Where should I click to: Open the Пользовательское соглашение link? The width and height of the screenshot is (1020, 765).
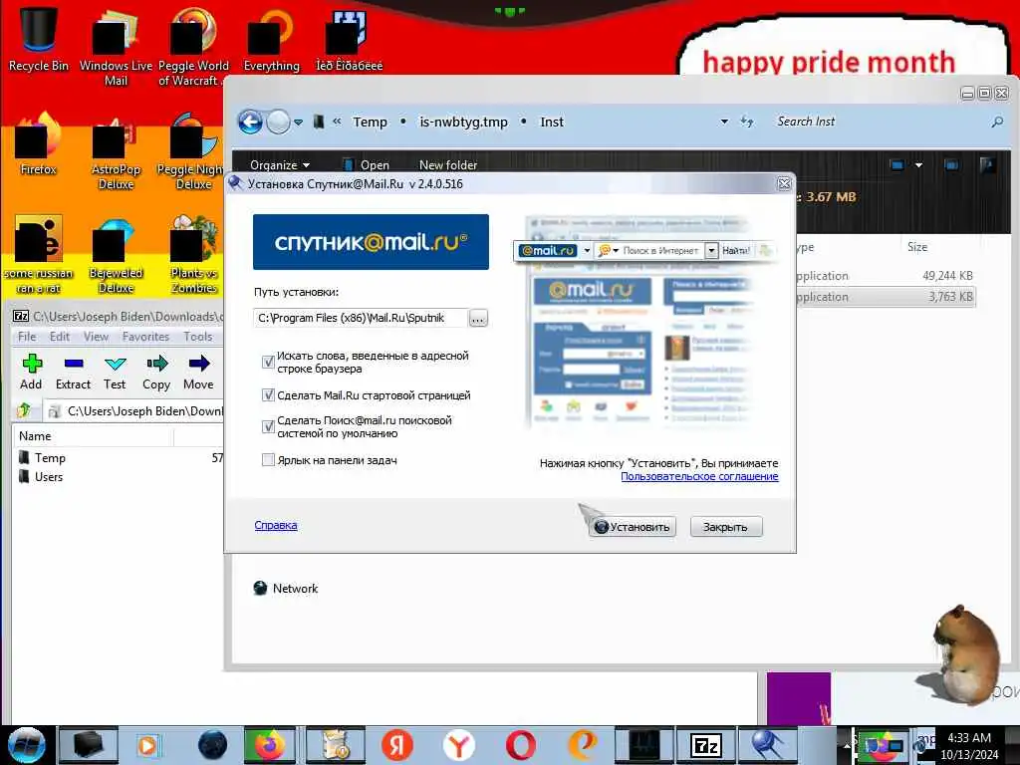pyautogui.click(x=699, y=476)
